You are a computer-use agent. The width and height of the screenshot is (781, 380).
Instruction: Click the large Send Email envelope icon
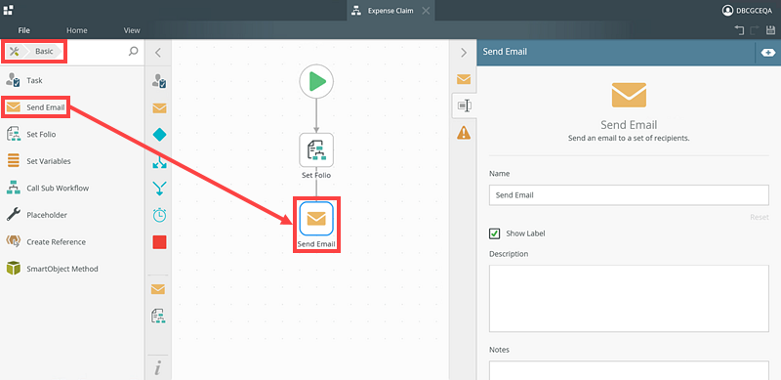click(629, 96)
